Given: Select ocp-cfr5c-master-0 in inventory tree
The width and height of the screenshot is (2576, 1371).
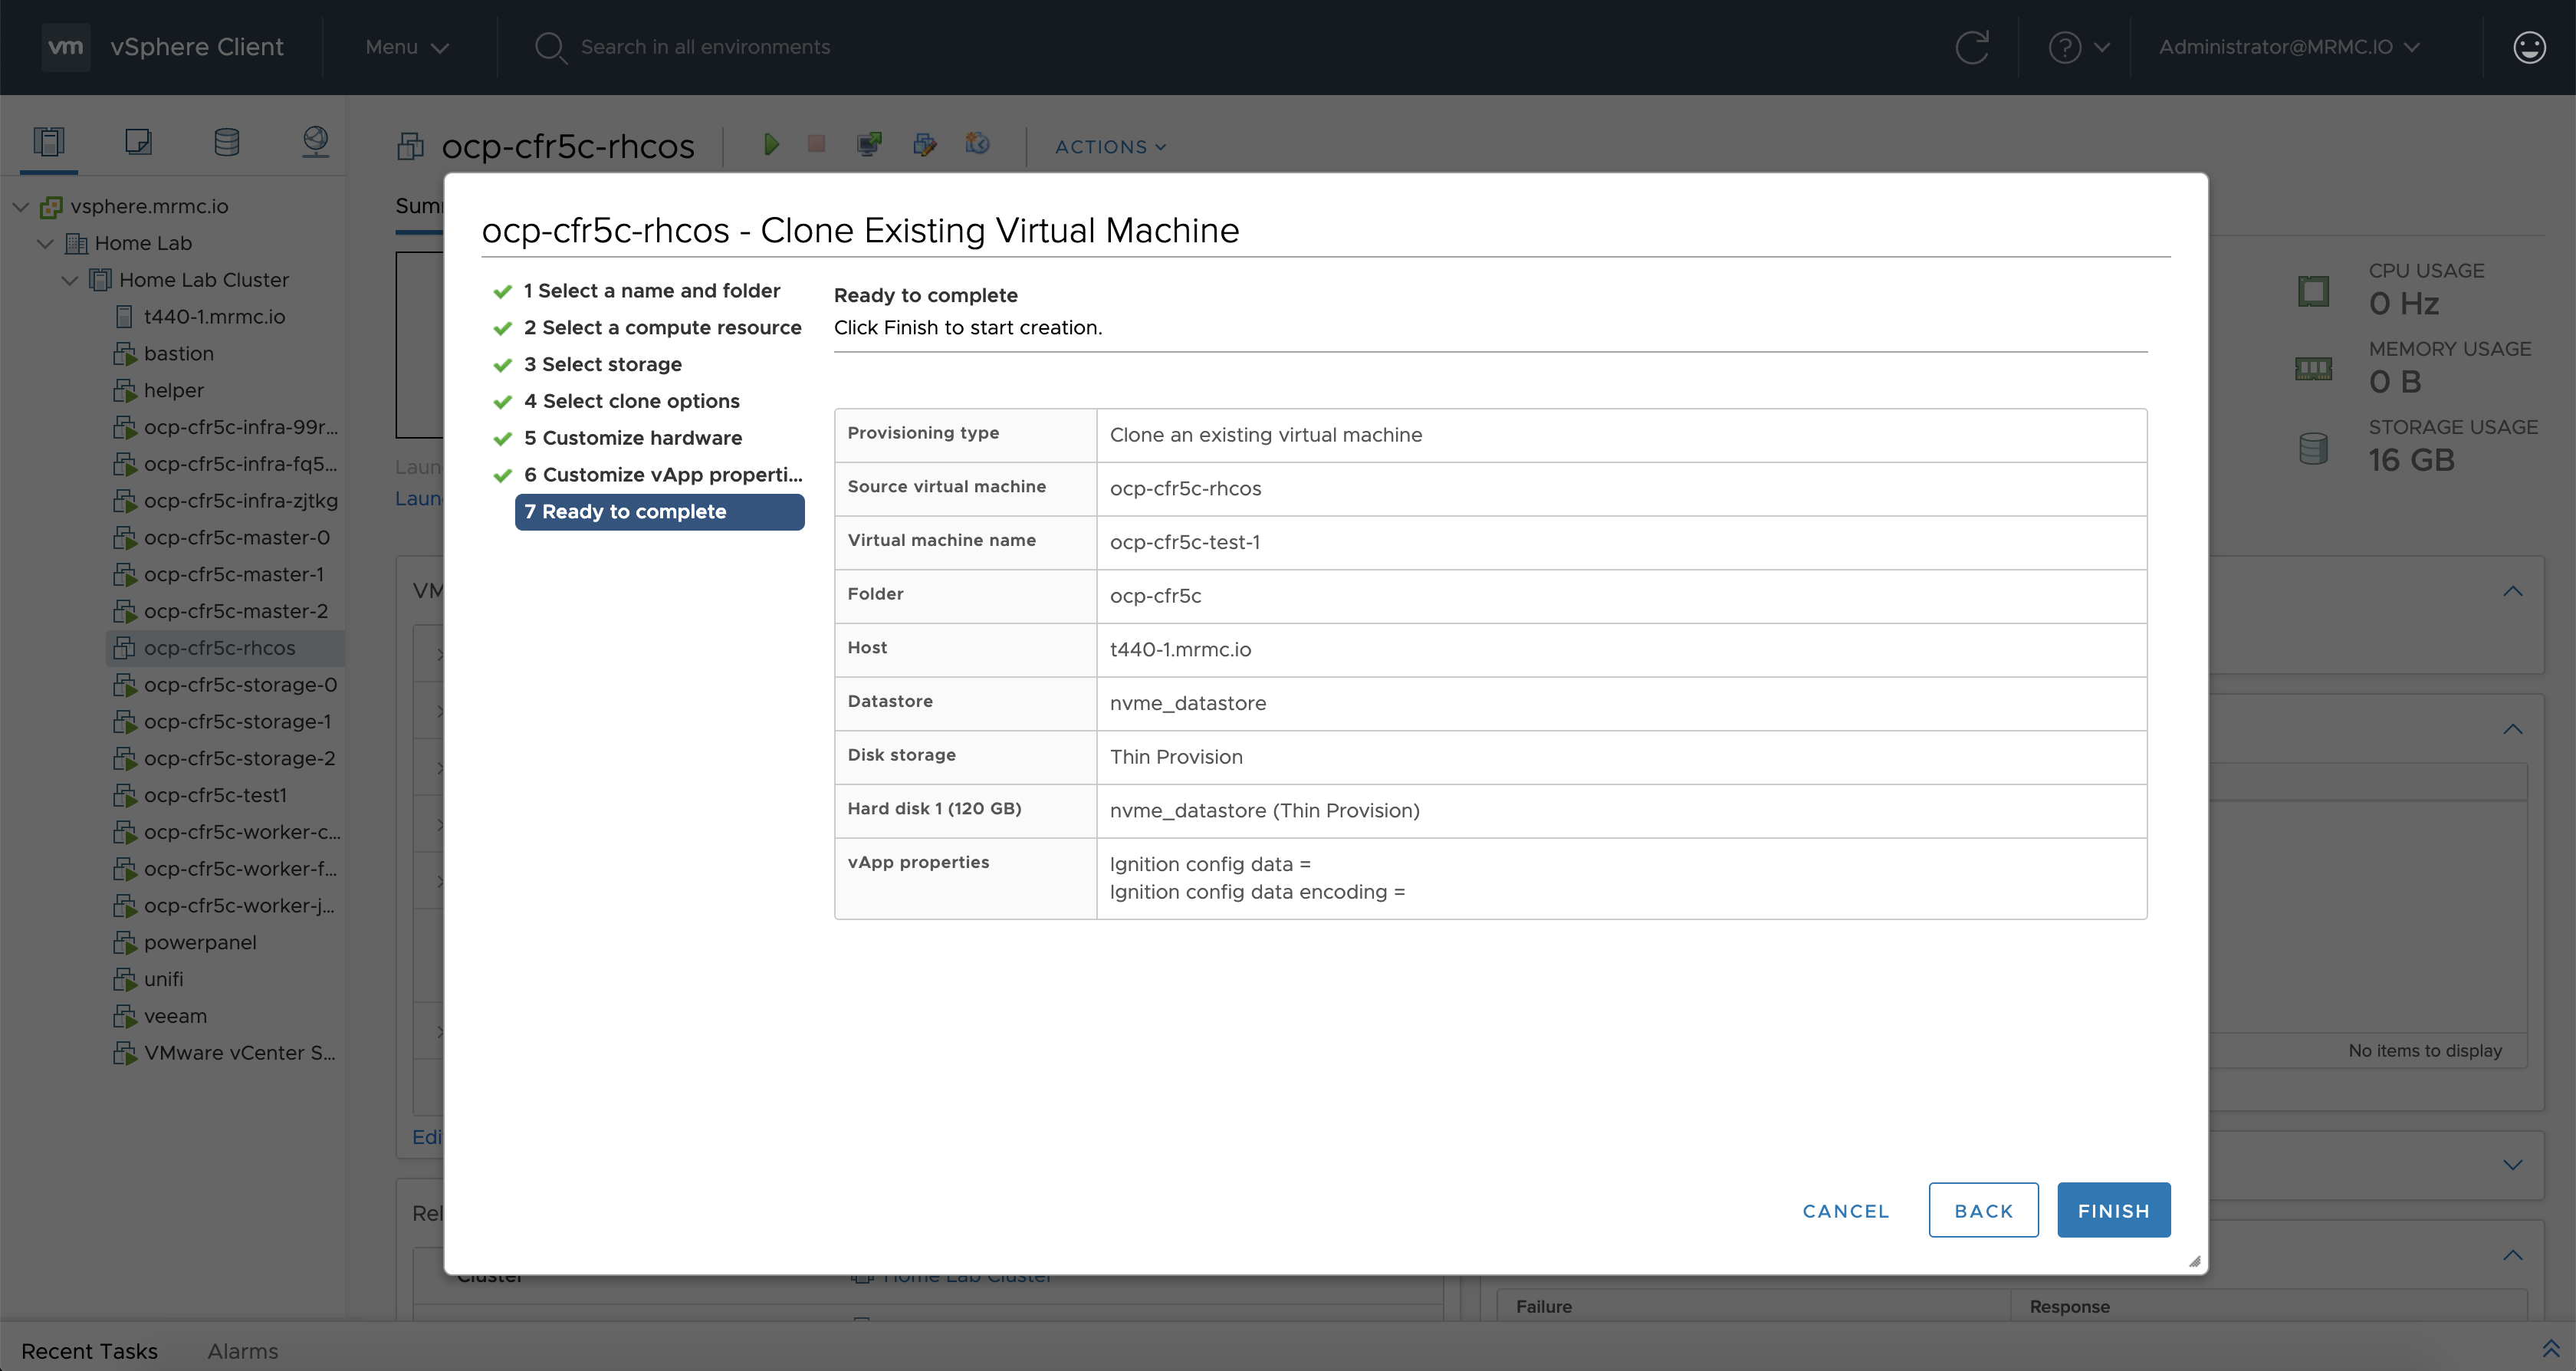Looking at the screenshot, I should click(x=236, y=538).
